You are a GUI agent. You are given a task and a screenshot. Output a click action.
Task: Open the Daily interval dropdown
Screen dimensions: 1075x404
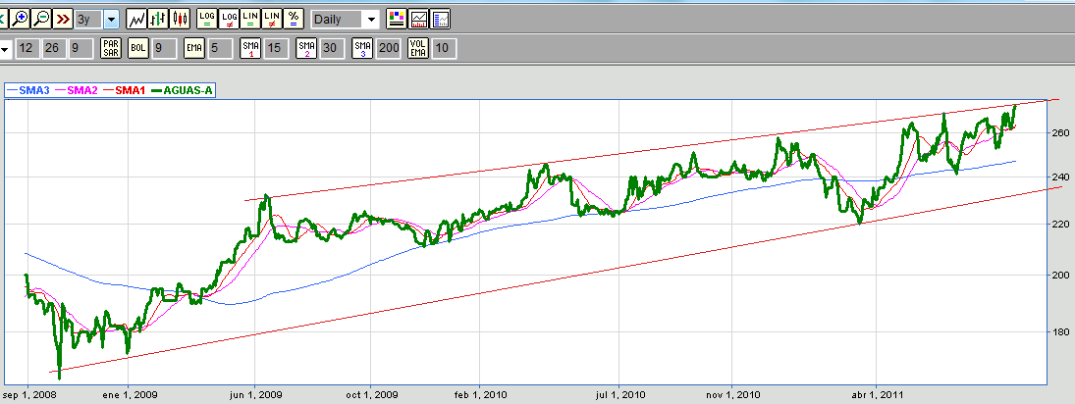coord(370,19)
